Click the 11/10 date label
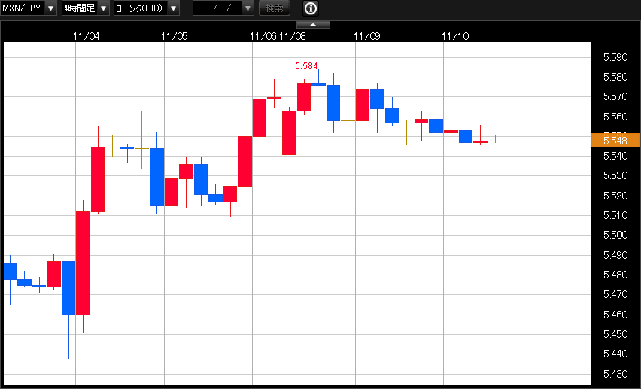This screenshot has height=389, width=641. (455, 36)
